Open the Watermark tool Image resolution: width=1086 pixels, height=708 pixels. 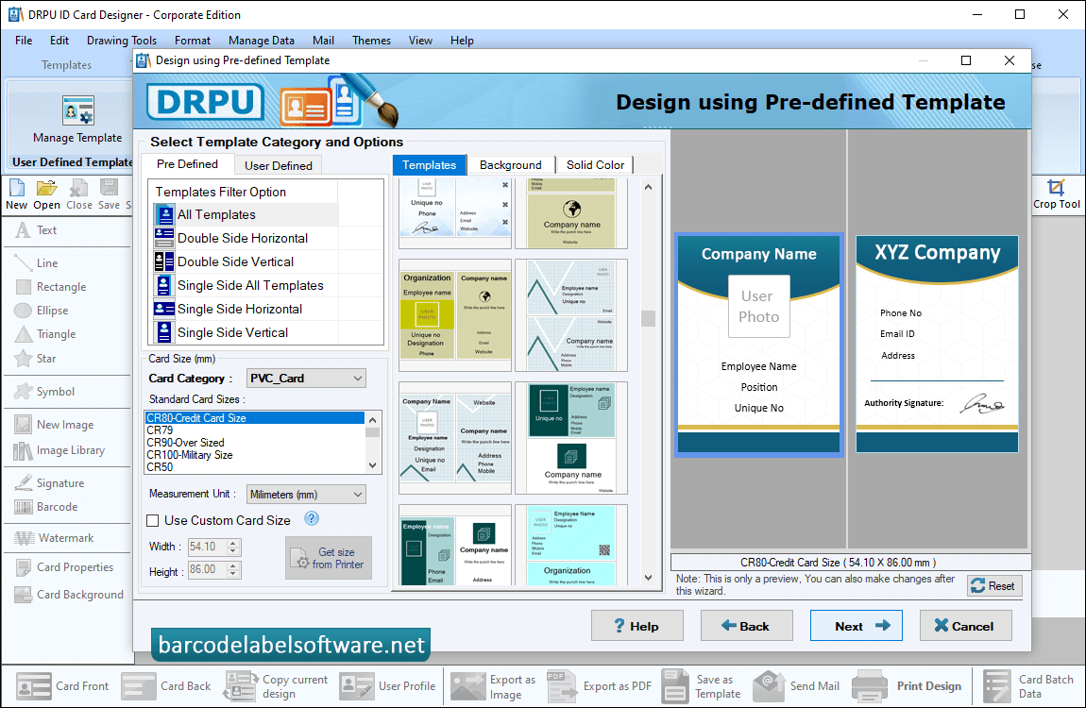click(x=54, y=538)
